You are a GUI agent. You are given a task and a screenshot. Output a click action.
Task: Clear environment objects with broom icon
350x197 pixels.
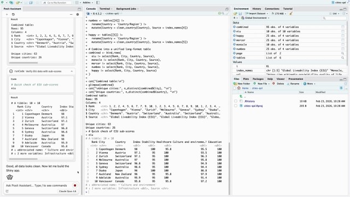click(x=291, y=14)
